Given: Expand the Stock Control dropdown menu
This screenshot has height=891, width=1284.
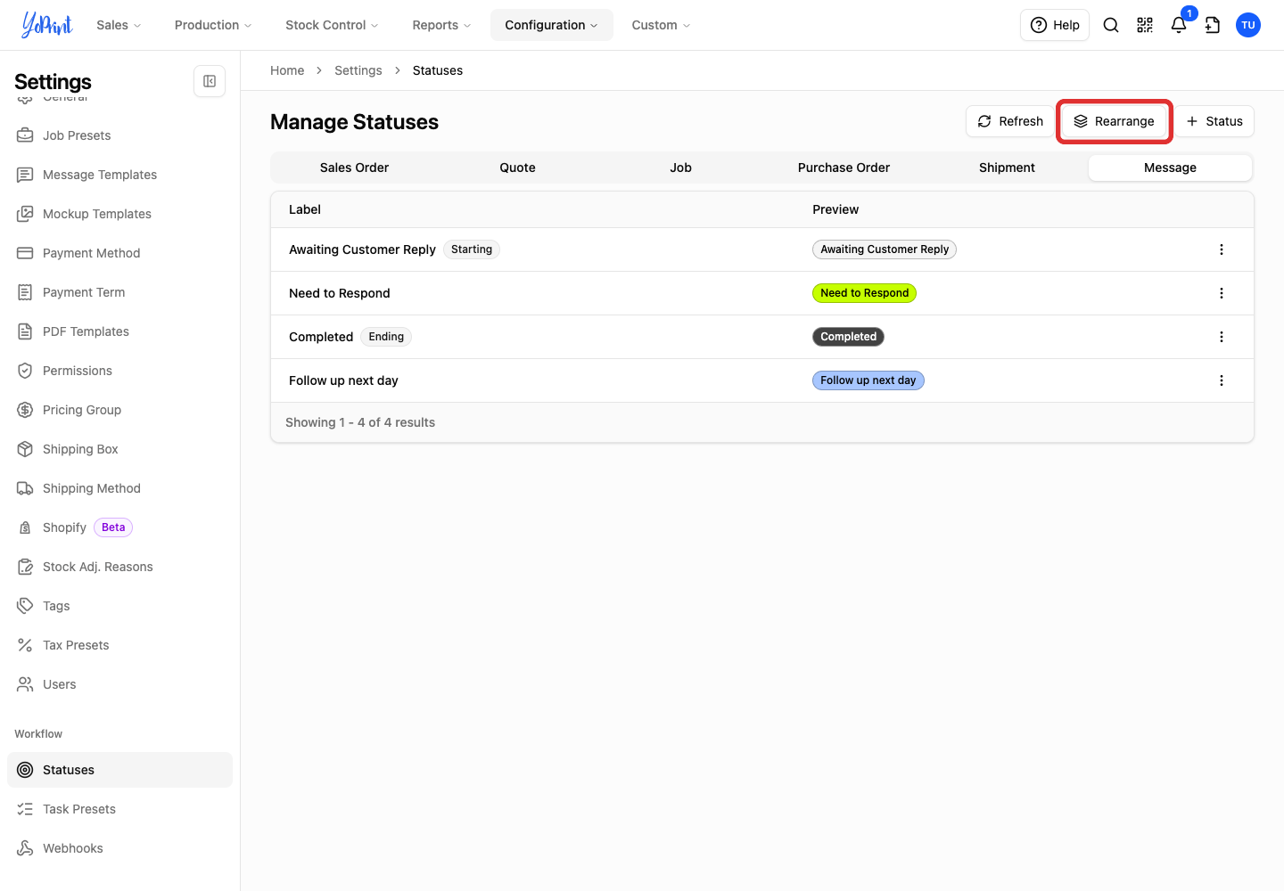Looking at the screenshot, I should pyautogui.click(x=332, y=25).
